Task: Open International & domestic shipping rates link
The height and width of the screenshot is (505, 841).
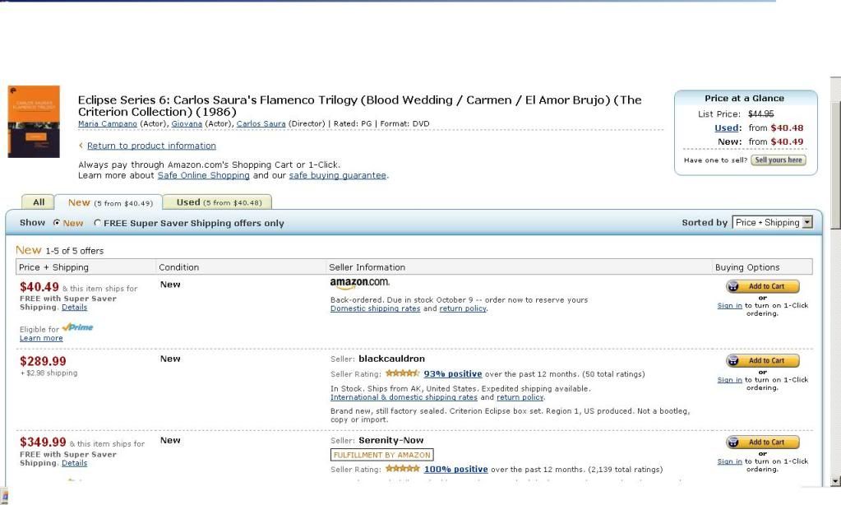Action: click(404, 398)
